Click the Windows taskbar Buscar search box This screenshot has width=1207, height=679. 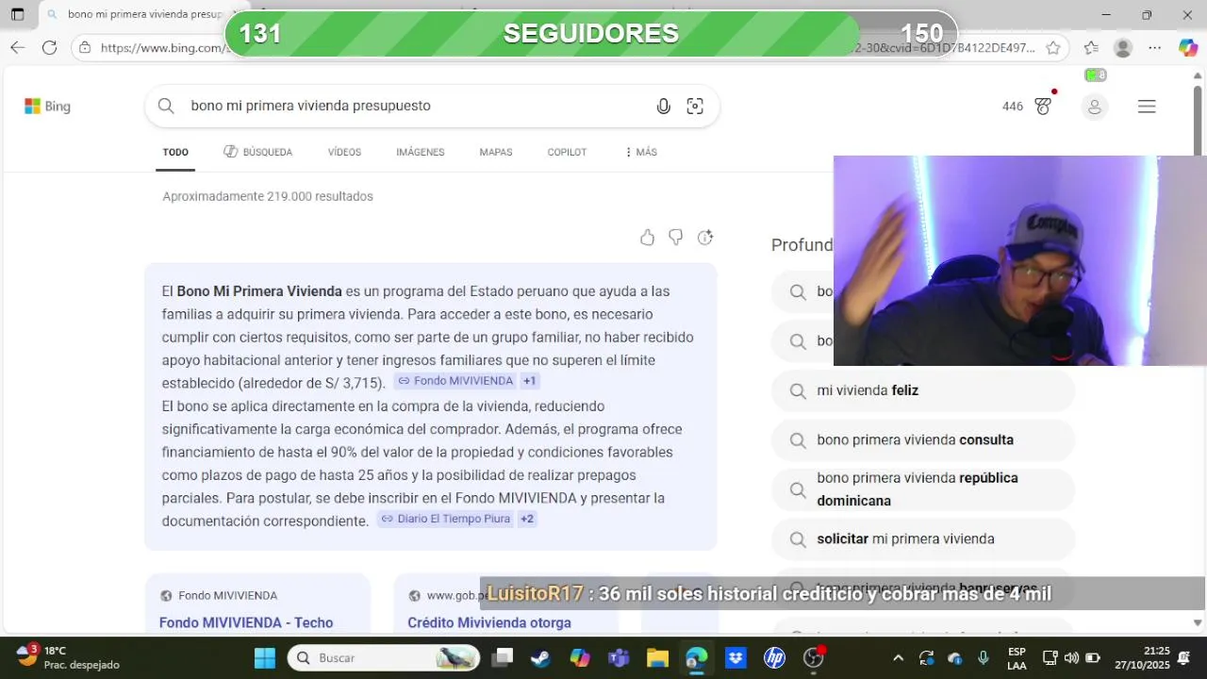pos(384,657)
